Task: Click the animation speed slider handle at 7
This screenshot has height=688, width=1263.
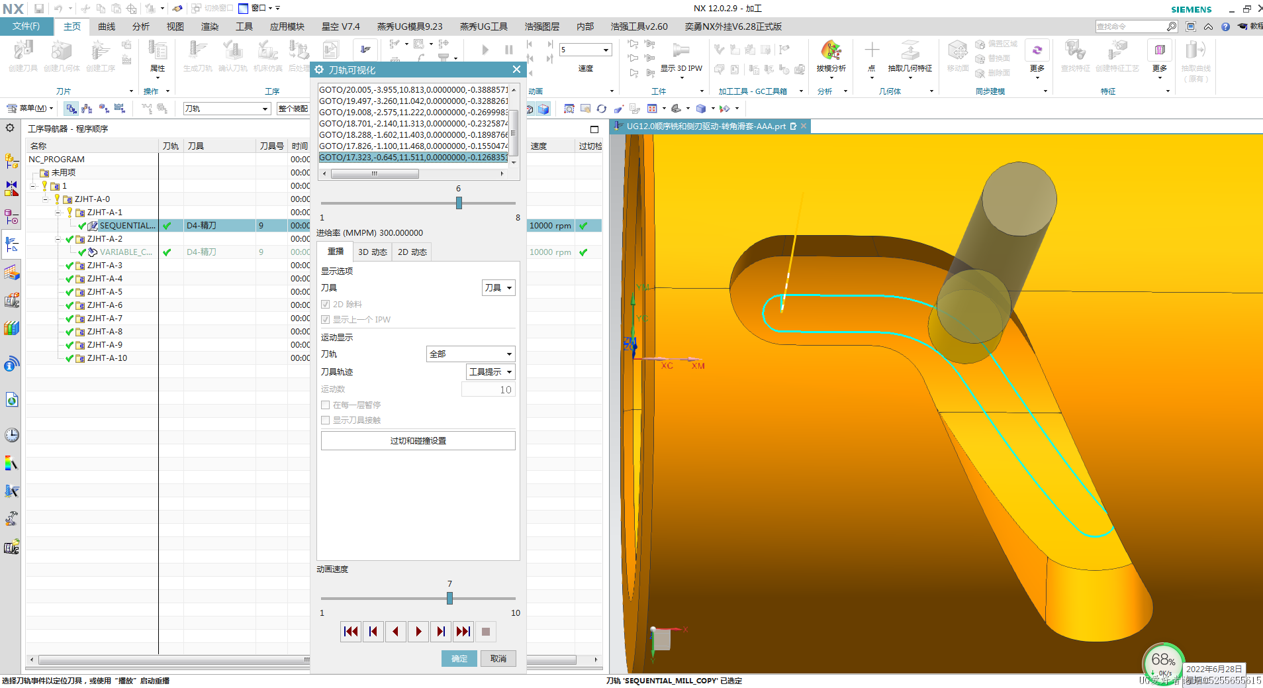Action: tap(449, 599)
